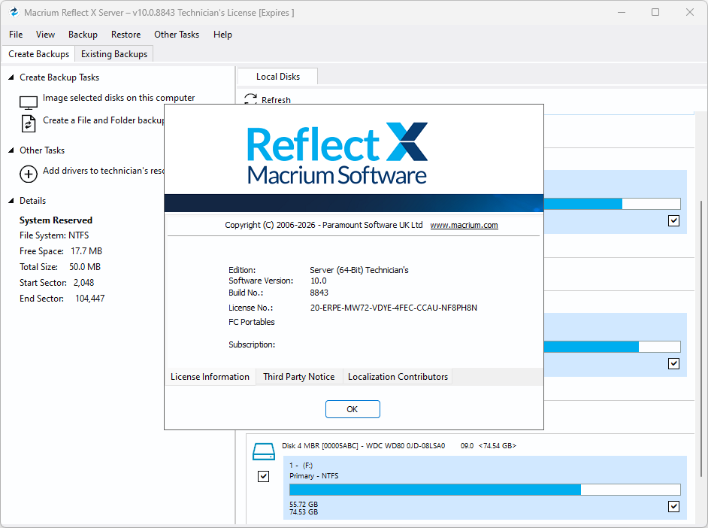708x528 pixels.
Task: Click the Add drivers plus circle icon
Action: (29, 174)
